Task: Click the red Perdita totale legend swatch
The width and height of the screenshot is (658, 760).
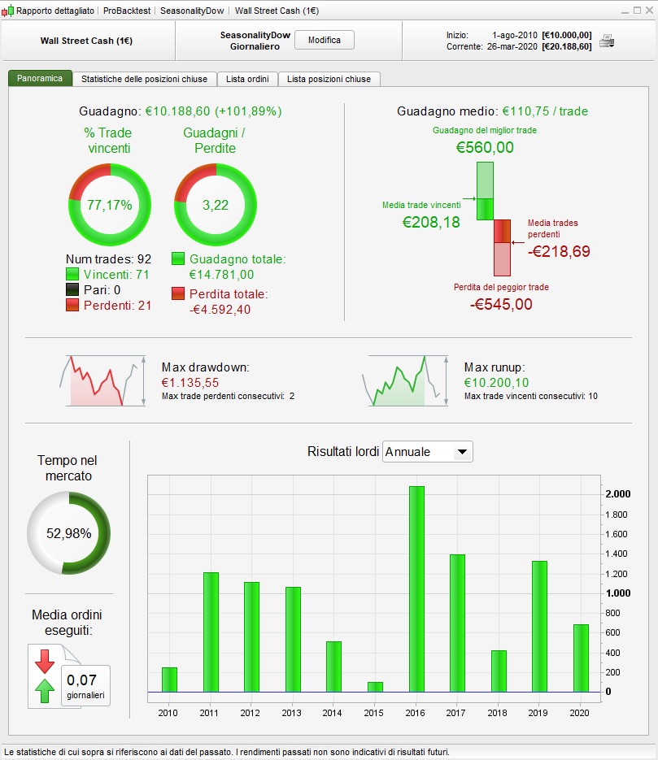Action: [x=178, y=293]
